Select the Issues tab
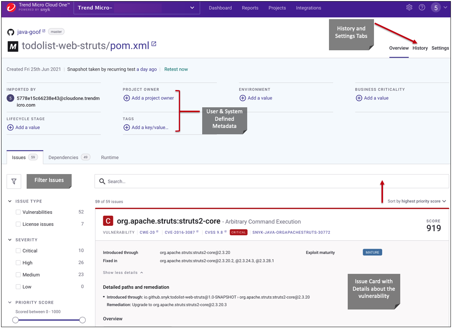Viewport: 452px width, 329px height. tap(25, 158)
